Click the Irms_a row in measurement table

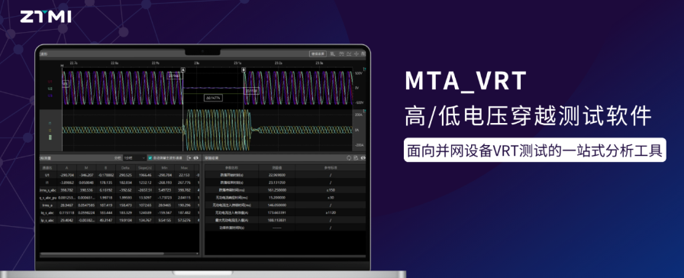(x=119, y=205)
